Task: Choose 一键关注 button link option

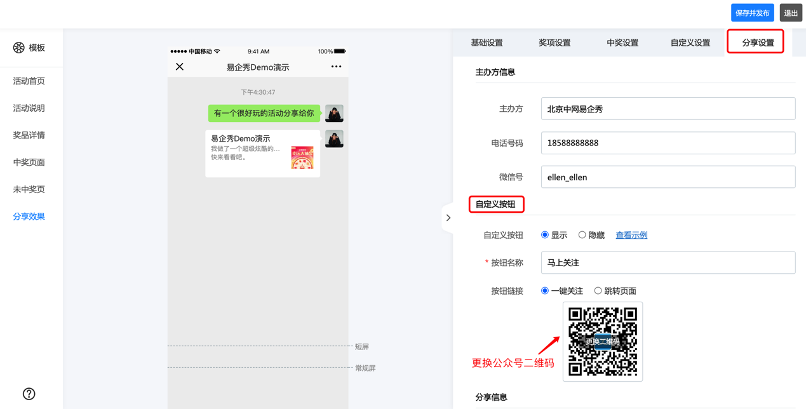Action: tap(545, 291)
